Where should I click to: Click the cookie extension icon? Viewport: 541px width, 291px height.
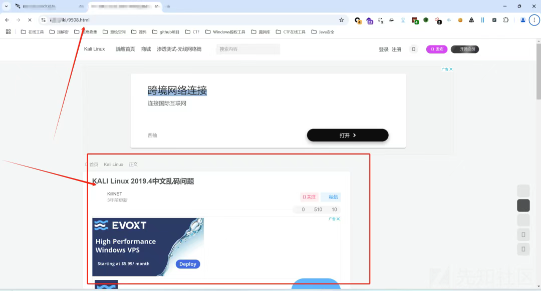460,20
